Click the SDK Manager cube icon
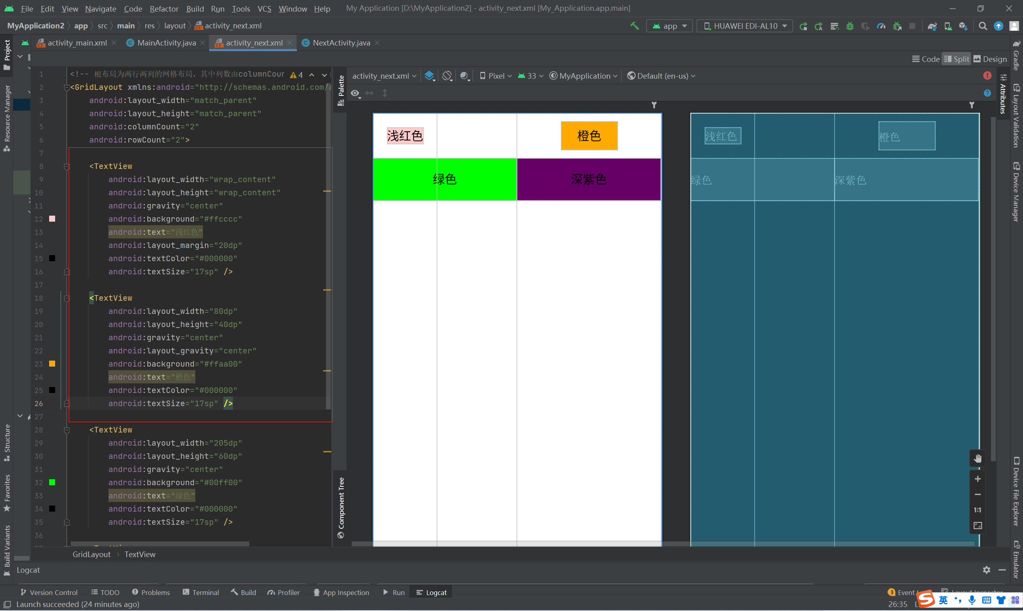Image resolution: width=1023 pixels, height=611 pixels. [963, 26]
